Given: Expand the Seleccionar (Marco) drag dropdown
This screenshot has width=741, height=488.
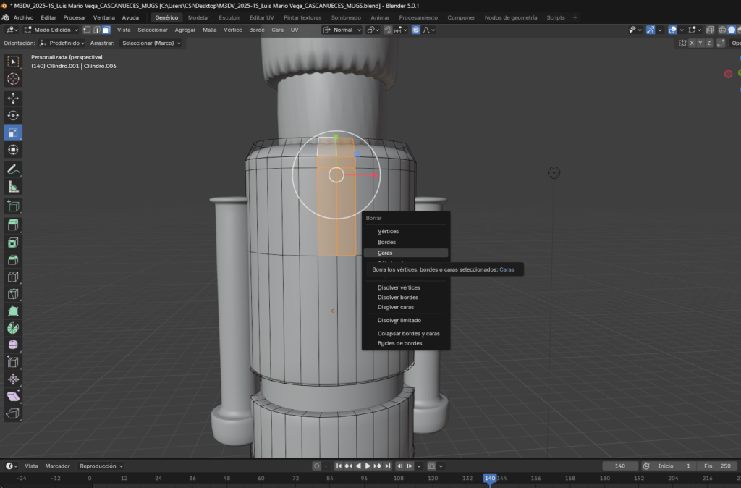Looking at the screenshot, I should [x=152, y=43].
